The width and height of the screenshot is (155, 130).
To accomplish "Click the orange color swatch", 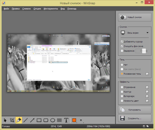I will click(74, 120).
